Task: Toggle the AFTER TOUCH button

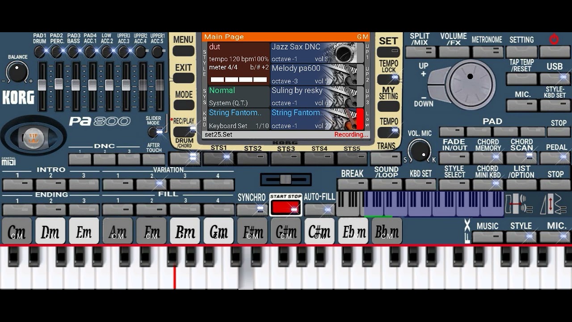Action: tap(154, 159)
